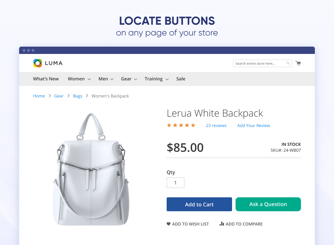Expand the Gear menu dropdown
Screen dimensions: 334x245
point(135,79)
